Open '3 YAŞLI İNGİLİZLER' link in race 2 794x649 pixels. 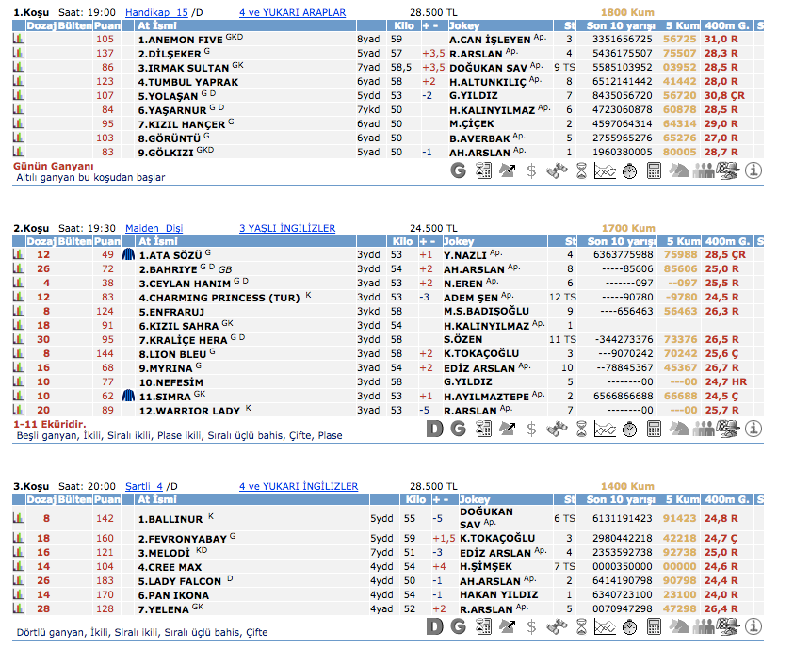tap(286, 228)
